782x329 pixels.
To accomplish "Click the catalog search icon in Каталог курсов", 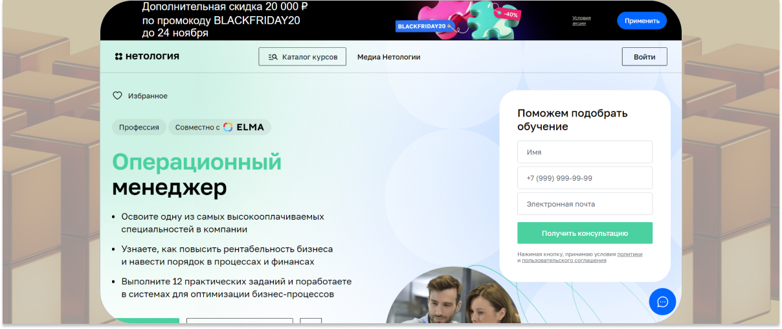I will pyautogui.click(x=273, y=57).
